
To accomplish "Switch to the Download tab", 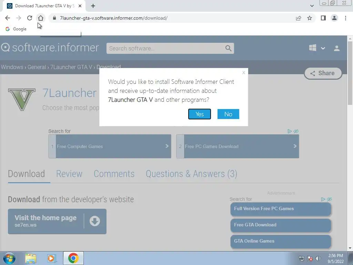I will point(26,174).
